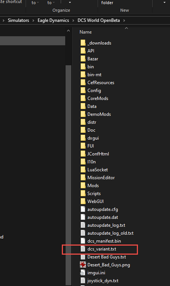Click the dcs_variant.txt file icon
The image size is (170, 286).
tap(83, 249)
